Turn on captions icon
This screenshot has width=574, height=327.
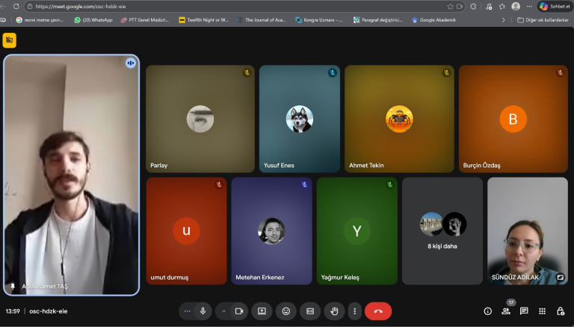coord(310,311)
